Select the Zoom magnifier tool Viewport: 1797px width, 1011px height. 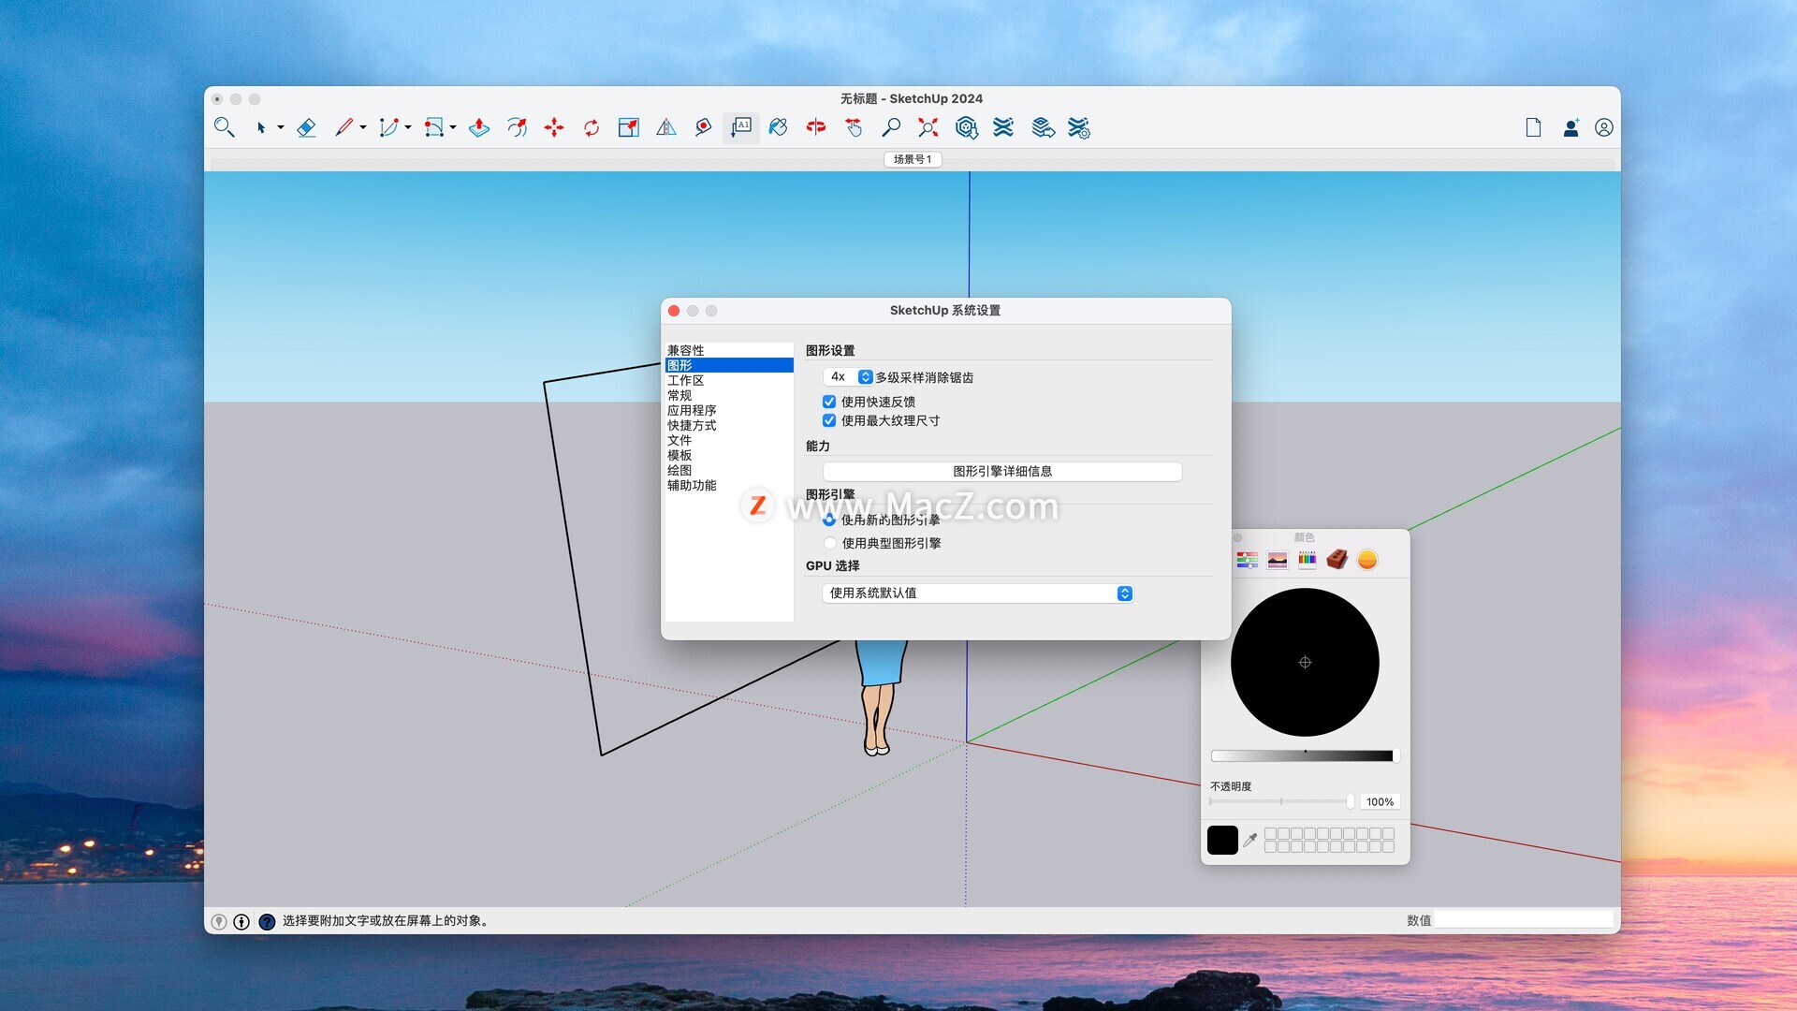[891, 127]
